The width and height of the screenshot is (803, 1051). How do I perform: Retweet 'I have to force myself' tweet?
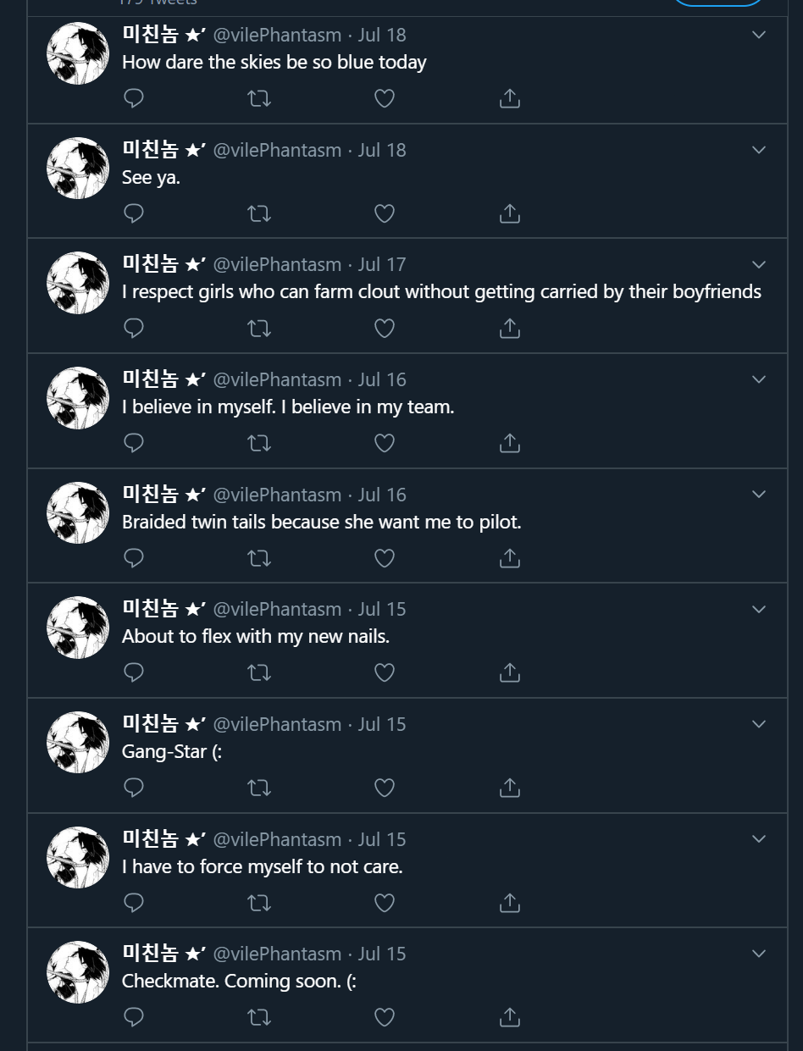tap(259, 903)
